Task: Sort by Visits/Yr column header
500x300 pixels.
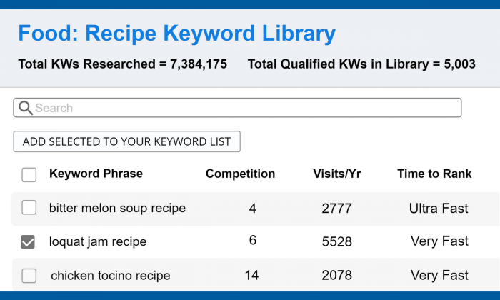Action: coord(337,174)
